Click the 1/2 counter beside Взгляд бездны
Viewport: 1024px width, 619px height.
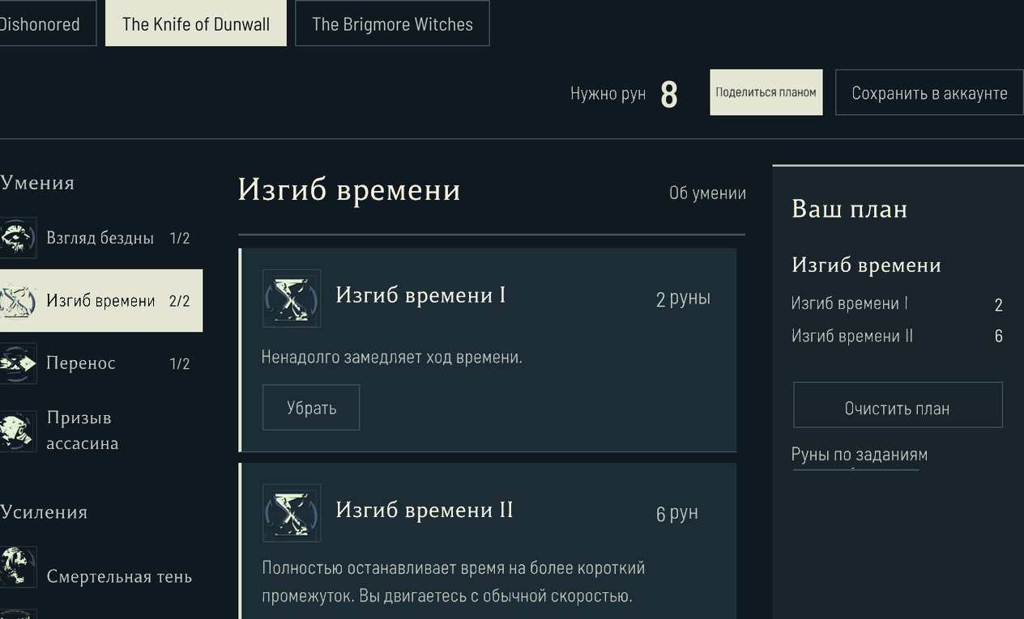180,239
